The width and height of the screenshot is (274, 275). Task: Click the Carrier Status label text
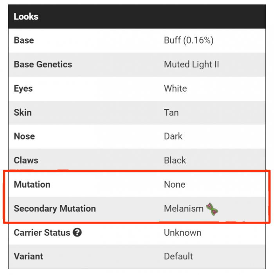click(42, 233)
